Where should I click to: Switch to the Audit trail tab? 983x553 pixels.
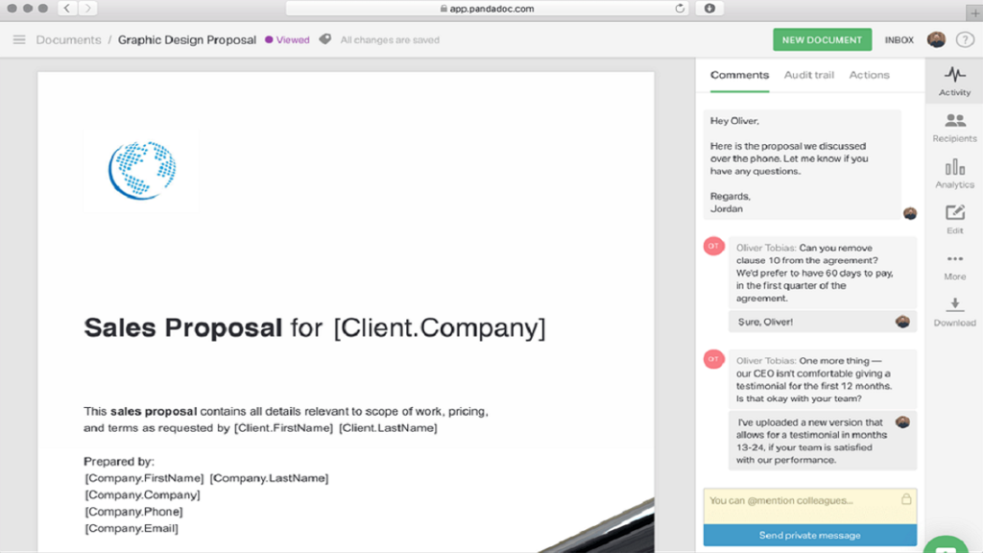808,75
